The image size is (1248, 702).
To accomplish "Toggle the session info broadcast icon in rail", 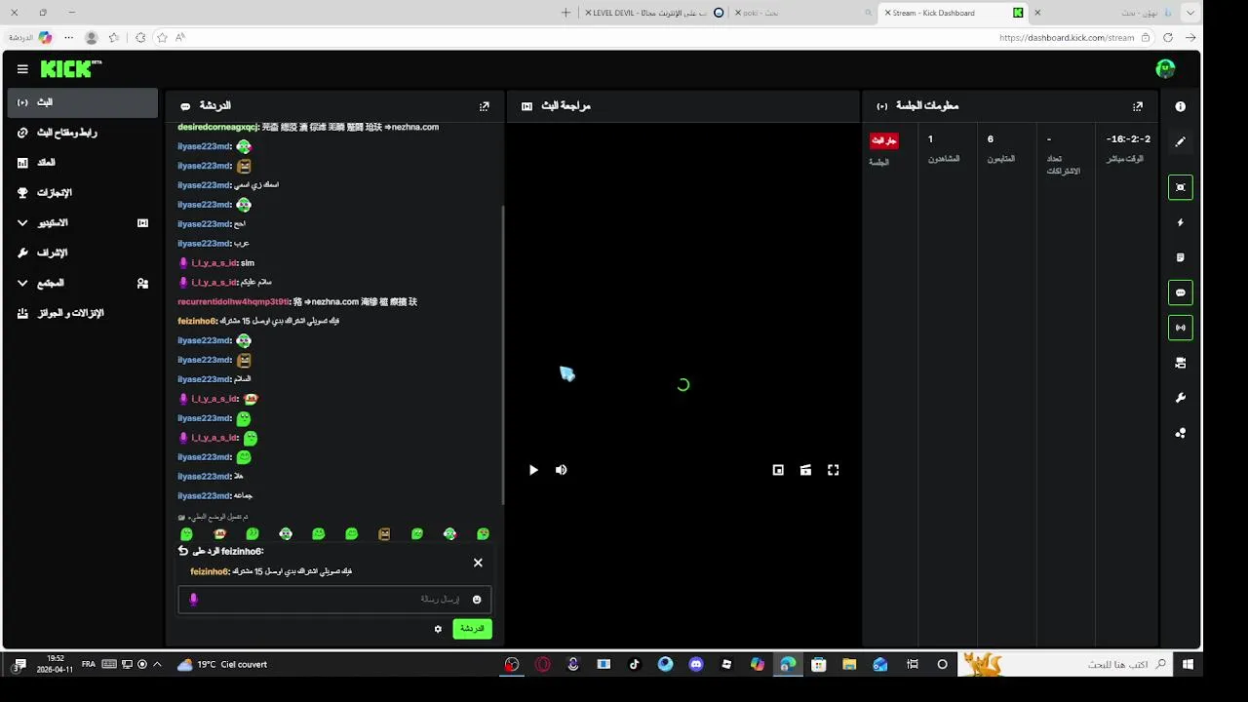I will point(1181,328).
